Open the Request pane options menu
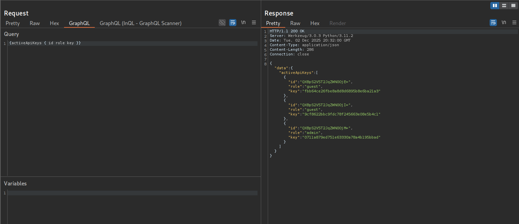 (254, 22)
